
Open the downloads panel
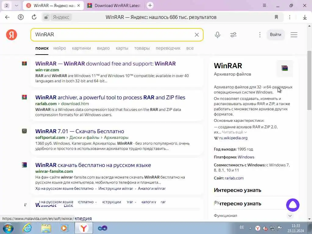[x=305, y=17]
